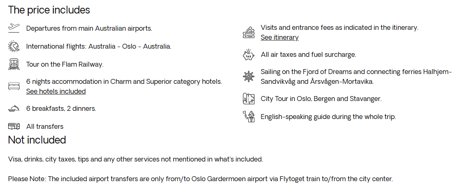Screen dimensions: 456x184
Task: Click the All transfers text
Action: click(45, 126)
